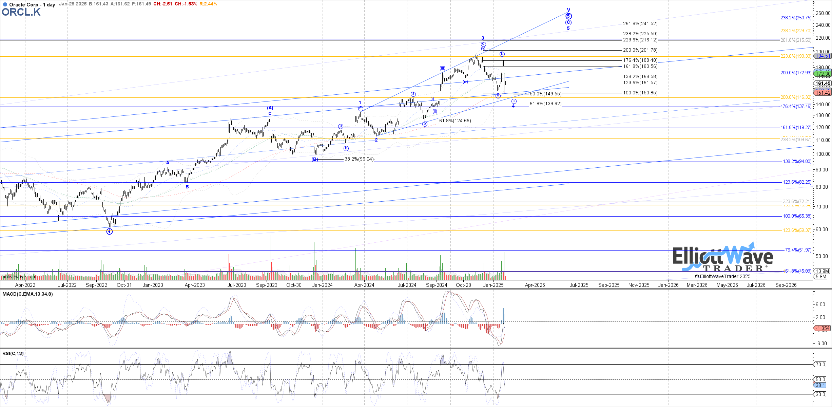Image resolution: width=832 pixels, height=407 pixels.
Task: Click the Jan-2025 date axis label
Action: tap(493, 285)
